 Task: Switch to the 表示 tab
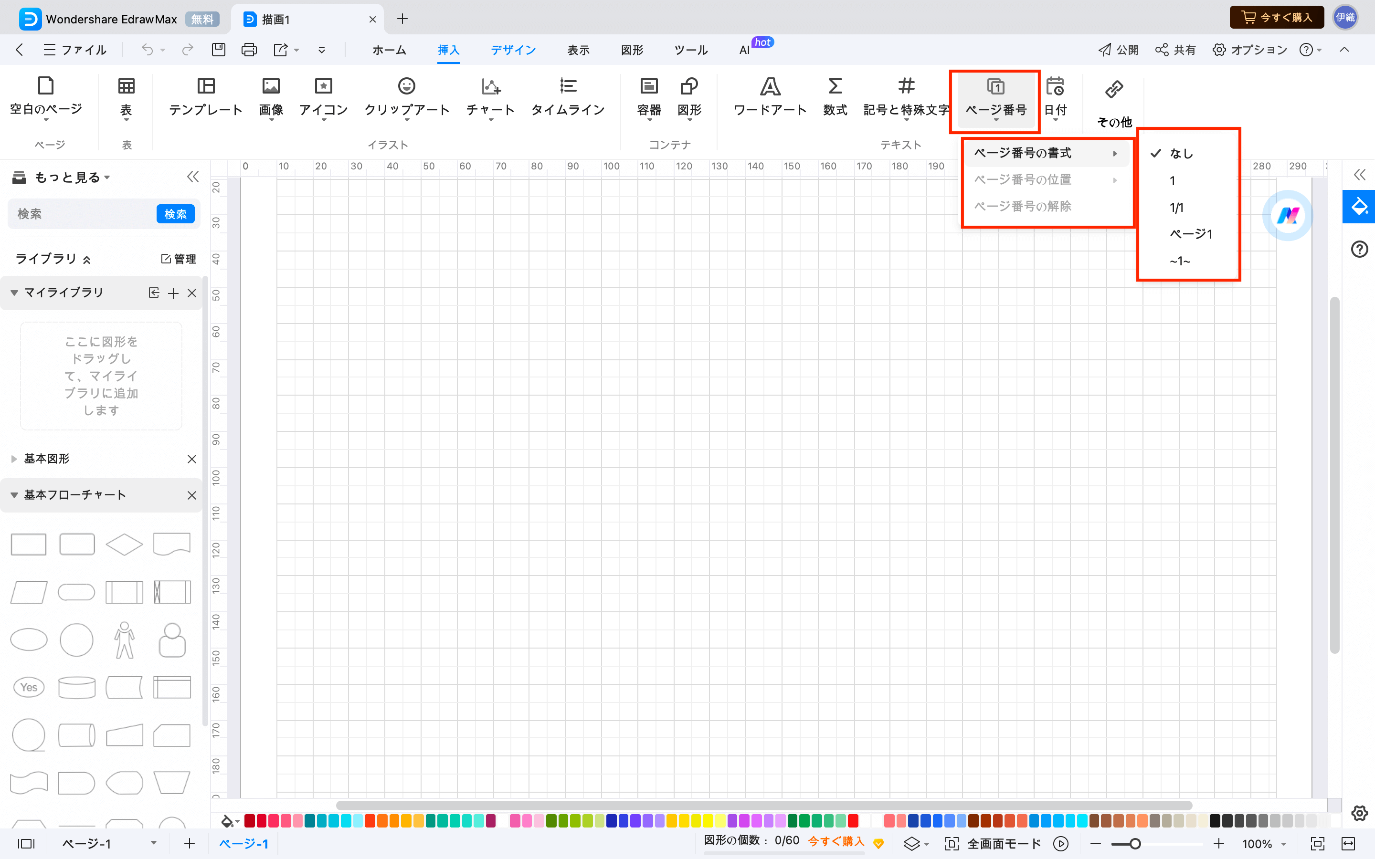(579, 50)
